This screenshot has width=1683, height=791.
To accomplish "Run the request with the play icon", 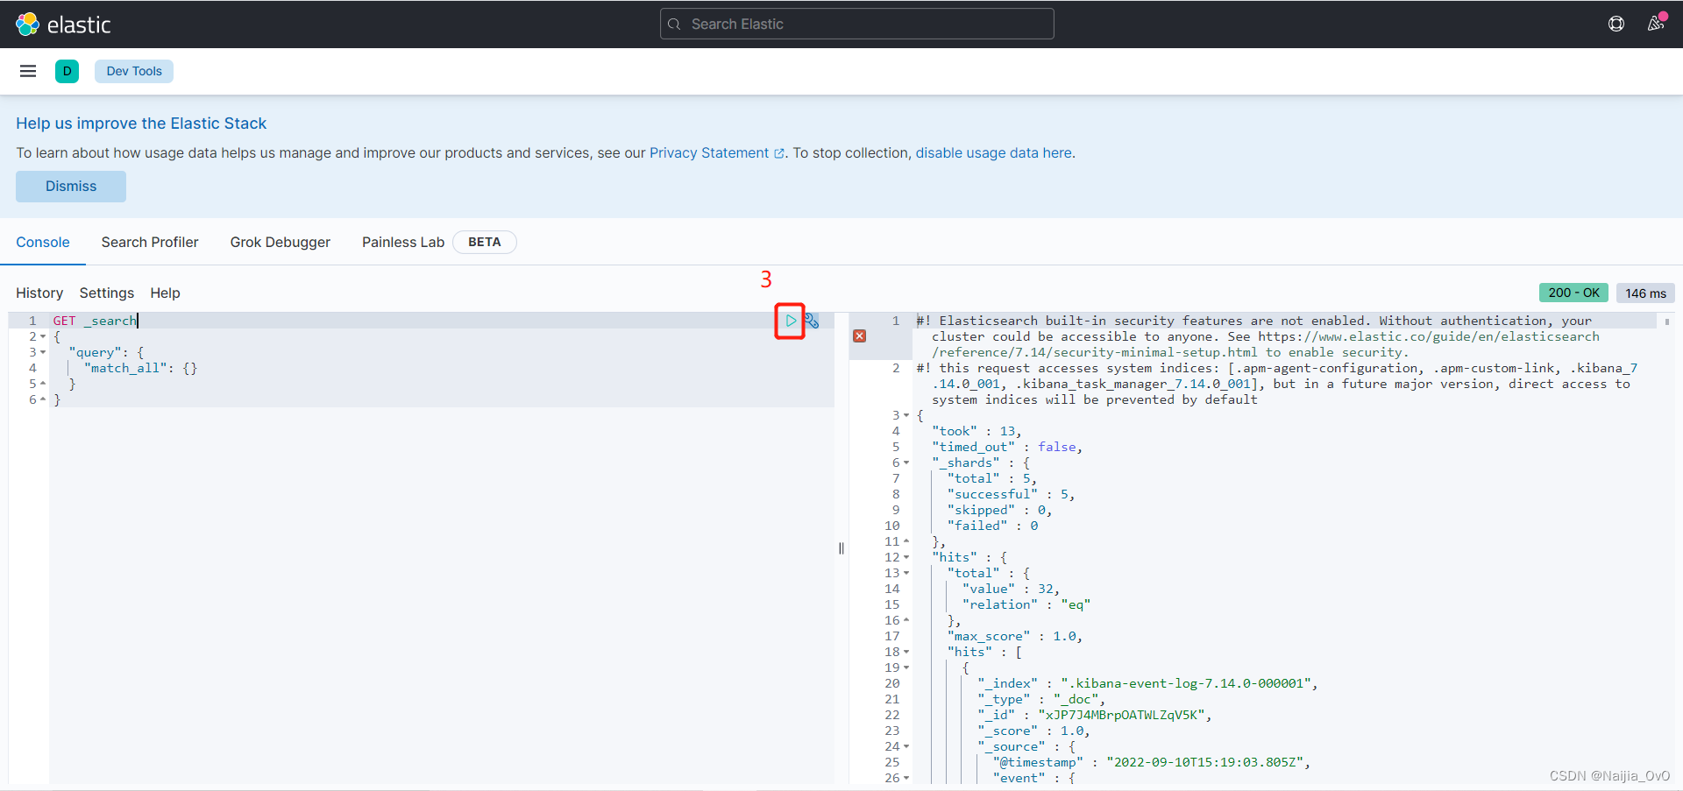I will 791,321.
